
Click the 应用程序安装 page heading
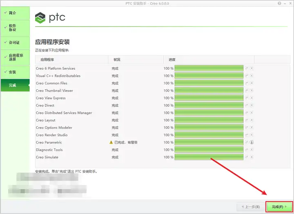(52, 42)
